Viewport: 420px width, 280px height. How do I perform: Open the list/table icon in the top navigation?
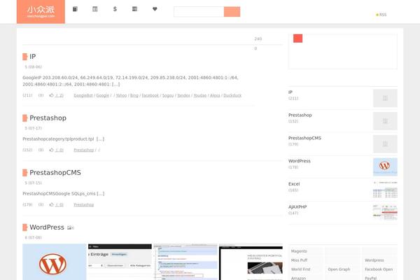pos(134,9)
